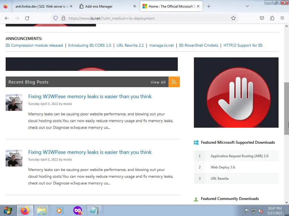This screenshot has height=216, width=289.
Task: Open IIS Compression module released link
Action: click(34, 45)
